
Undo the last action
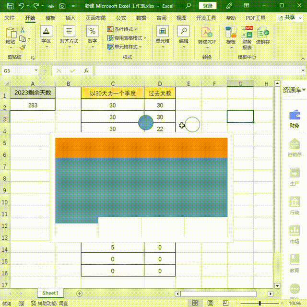21,6
